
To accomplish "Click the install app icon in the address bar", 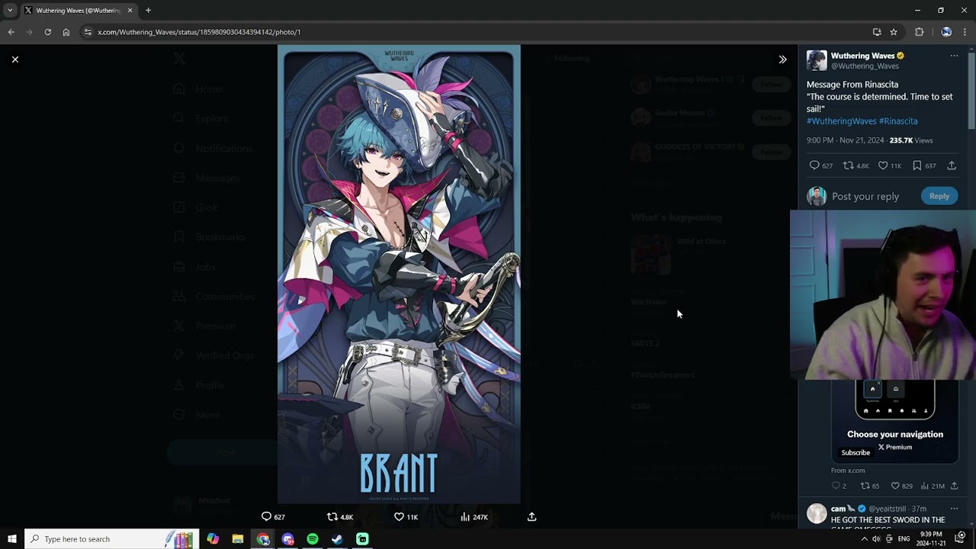I will [x=877, y=32].
